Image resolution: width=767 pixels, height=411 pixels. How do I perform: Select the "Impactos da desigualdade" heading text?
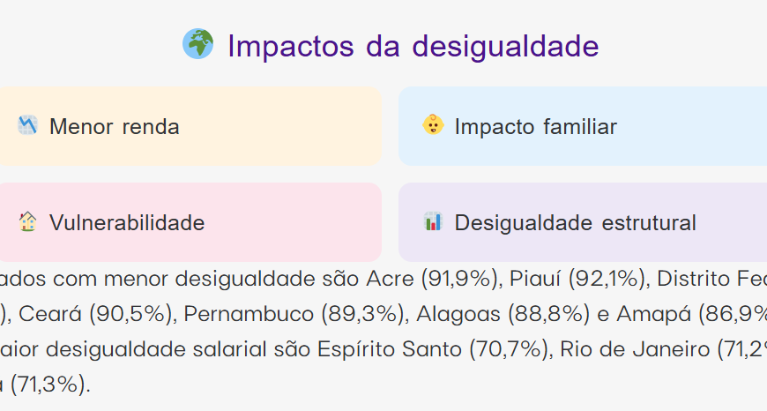tap(413, 46)
